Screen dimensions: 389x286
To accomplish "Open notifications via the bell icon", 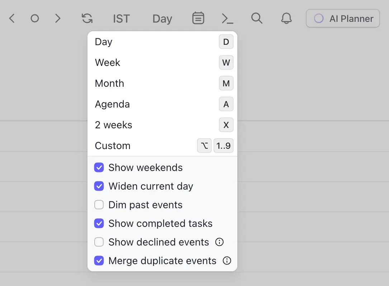I will (x=286, y=18).
